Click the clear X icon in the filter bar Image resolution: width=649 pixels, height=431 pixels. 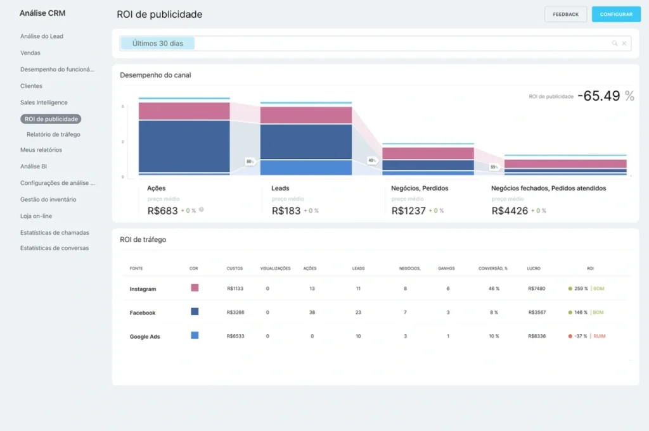tap(624, 43)
